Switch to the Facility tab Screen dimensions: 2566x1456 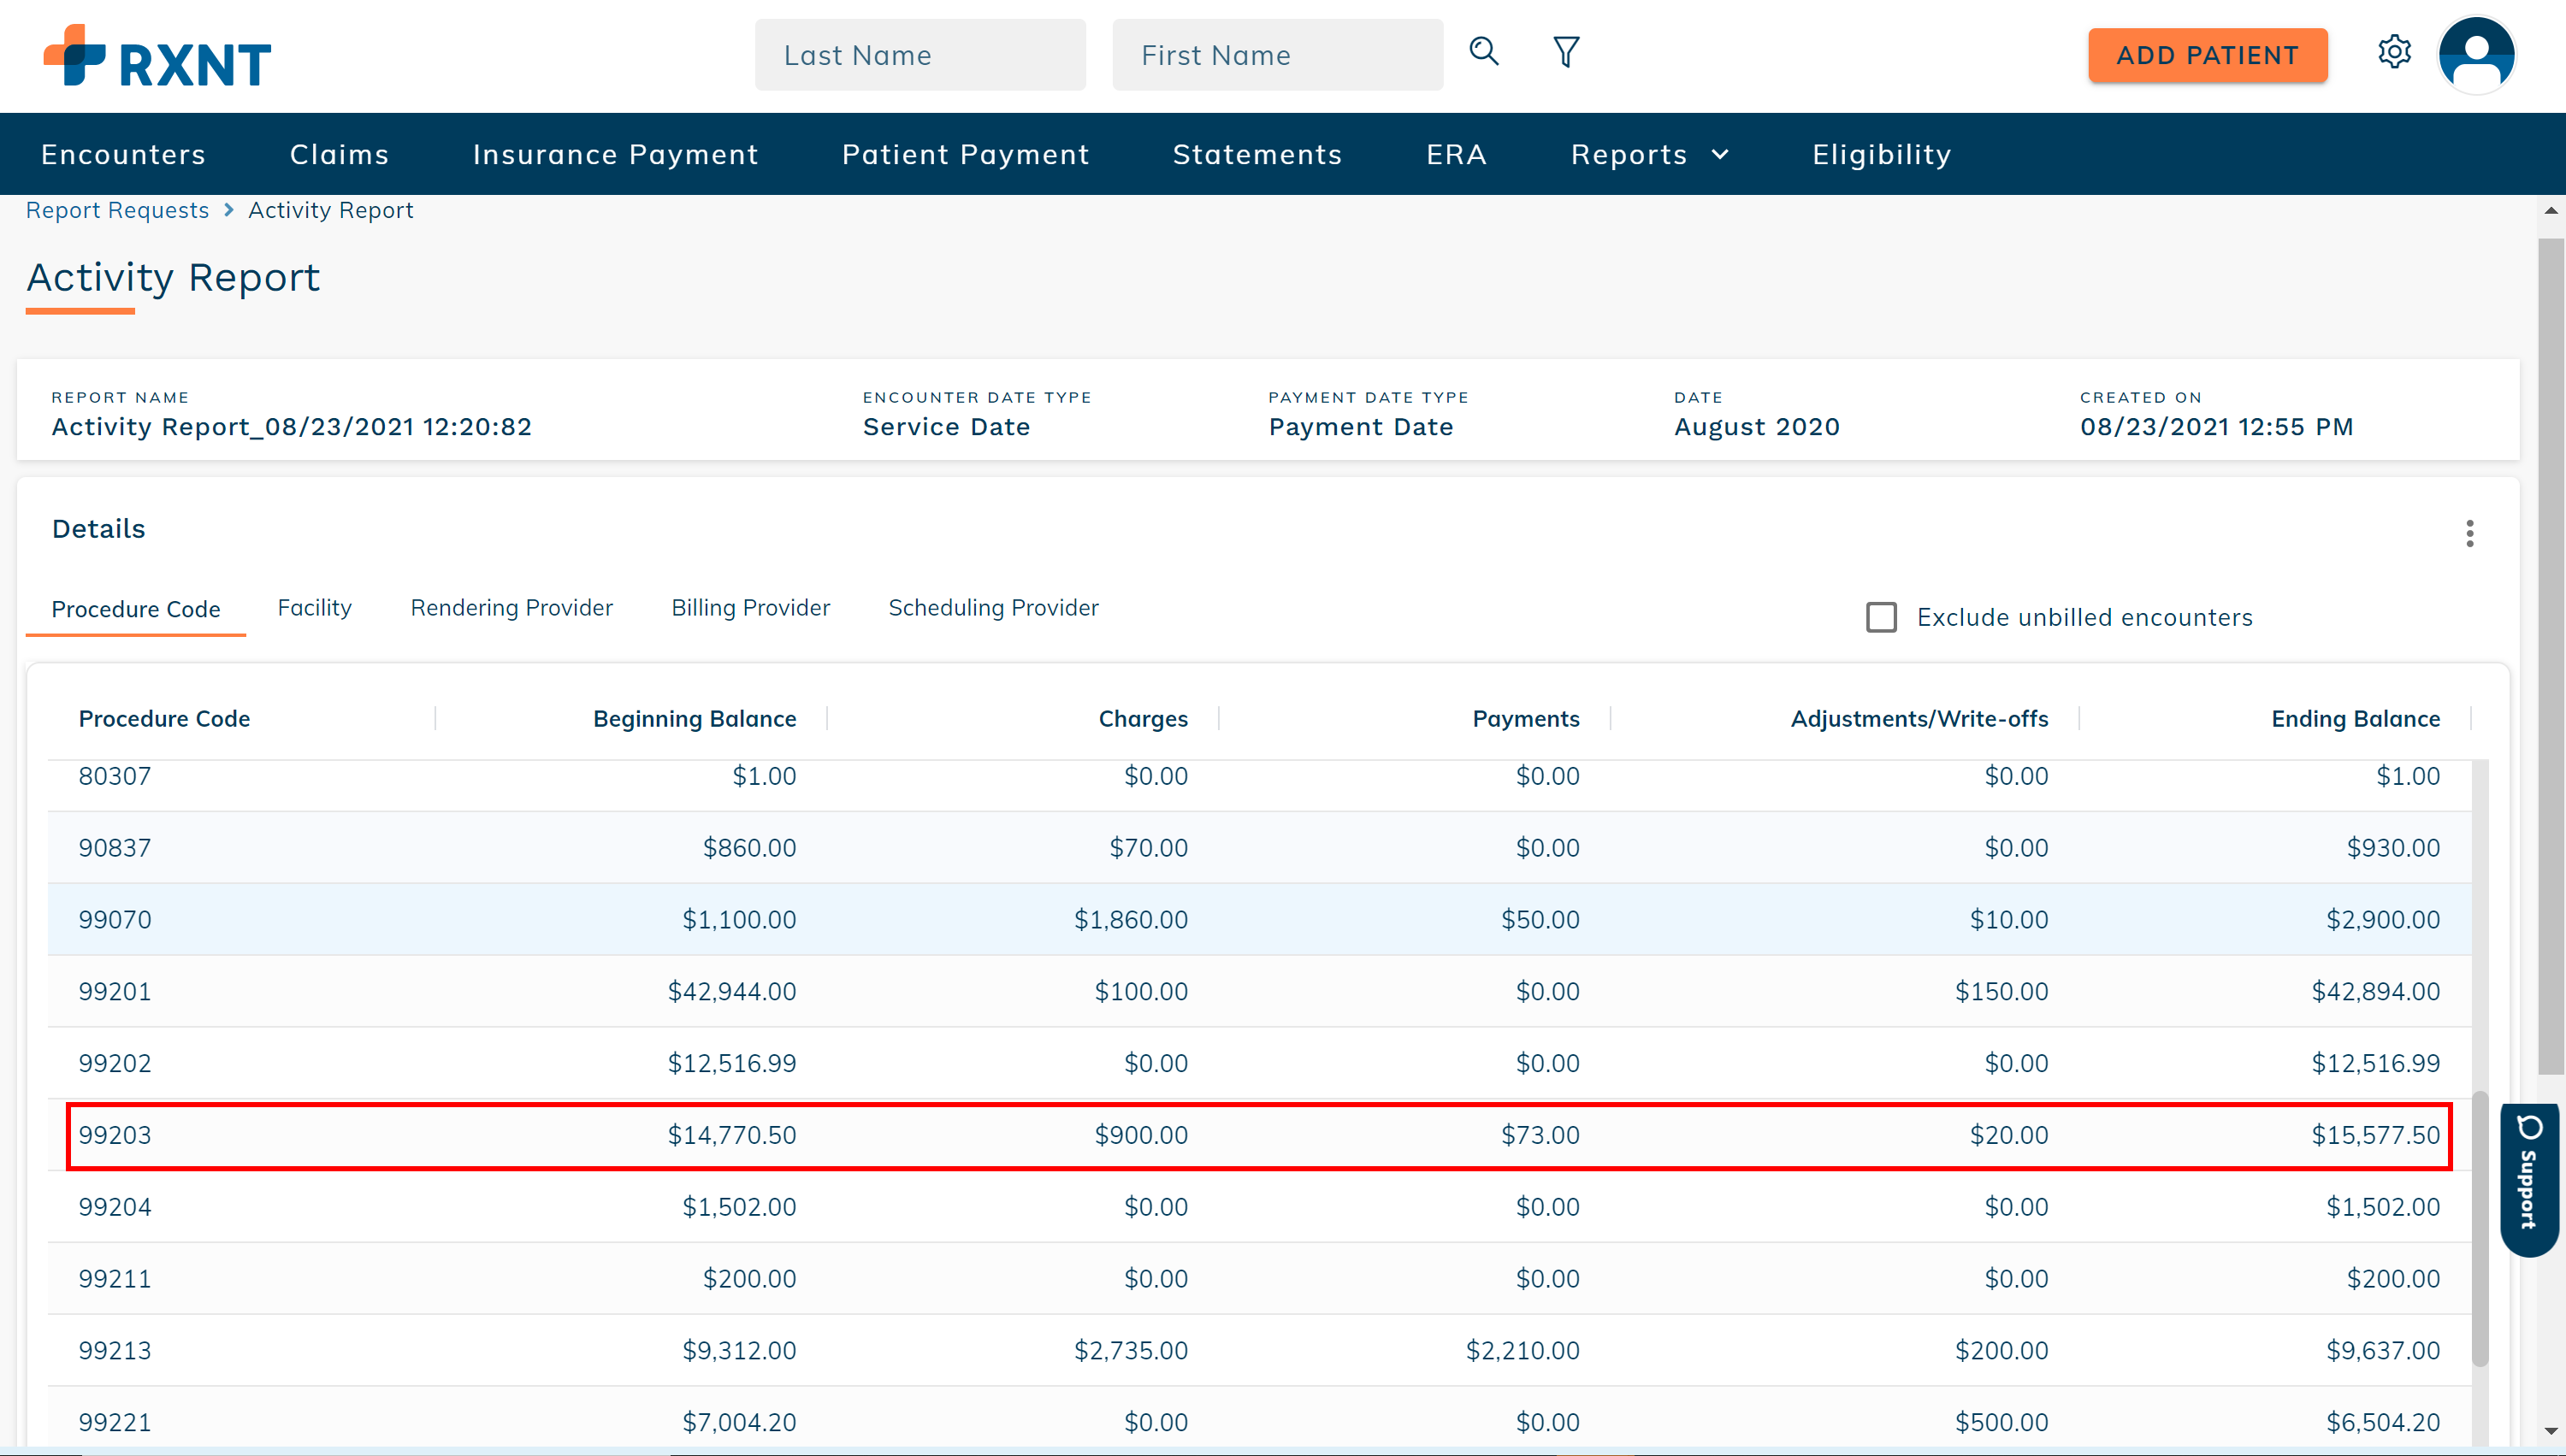click(x=314, y=608)
